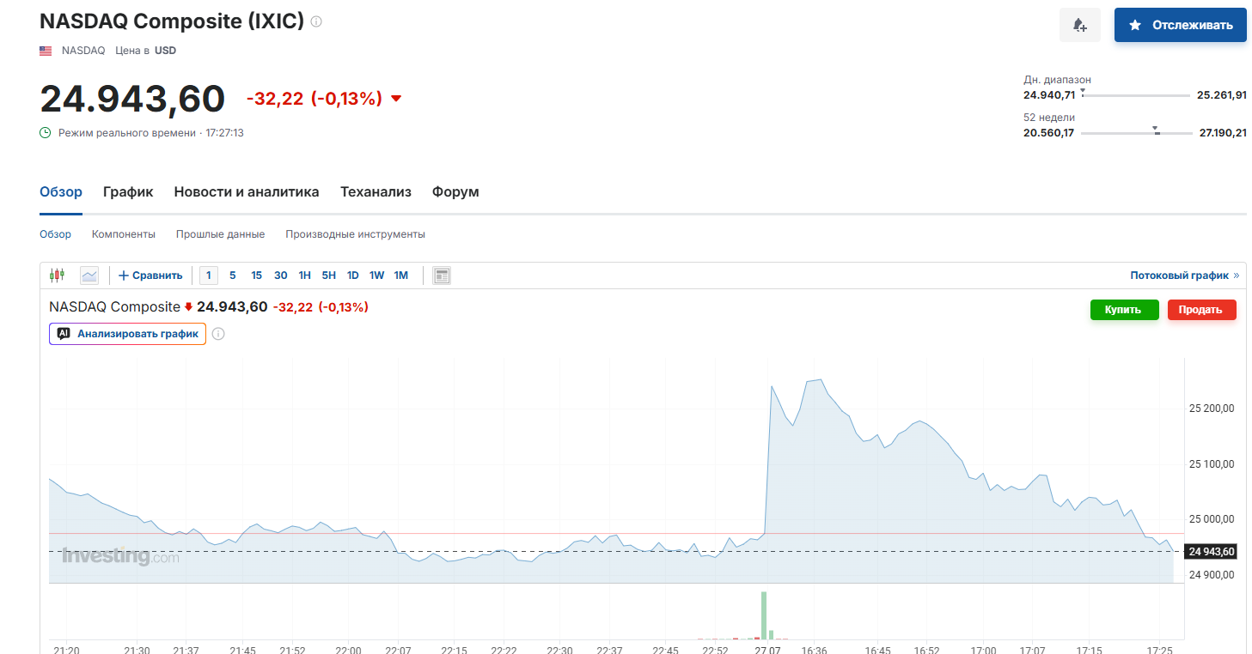Screen dimensions: 1252x654
Task: Open the Новости и аналитика tab
Action: [x=247, y=192]
